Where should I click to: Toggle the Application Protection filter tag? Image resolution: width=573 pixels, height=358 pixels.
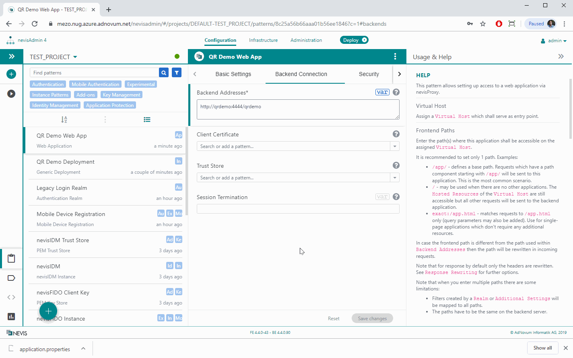(x=110, y=105)
